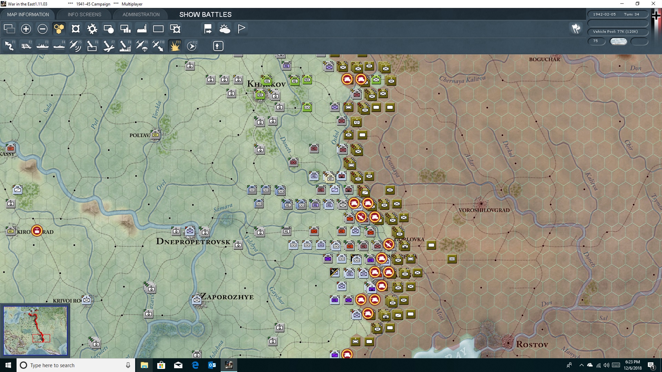Screen dimensions: 662x372
Task: Open the MAP INFORMATION tab
Action: [28, 14]
